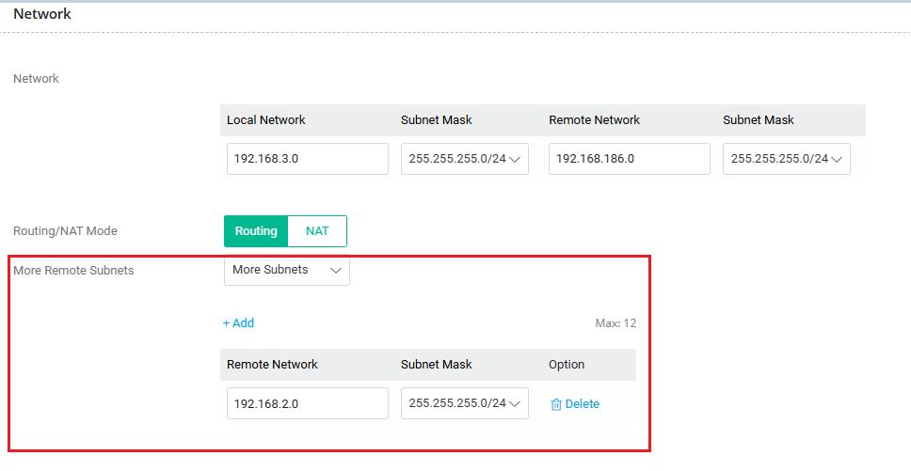Click the trash icon beside Delete
The height and width of the screenshot is (471, 911).
[556, 404]
